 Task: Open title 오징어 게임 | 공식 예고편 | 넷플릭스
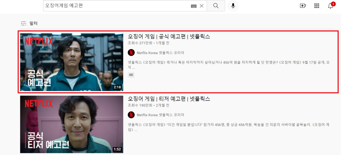tap(169, 36)
